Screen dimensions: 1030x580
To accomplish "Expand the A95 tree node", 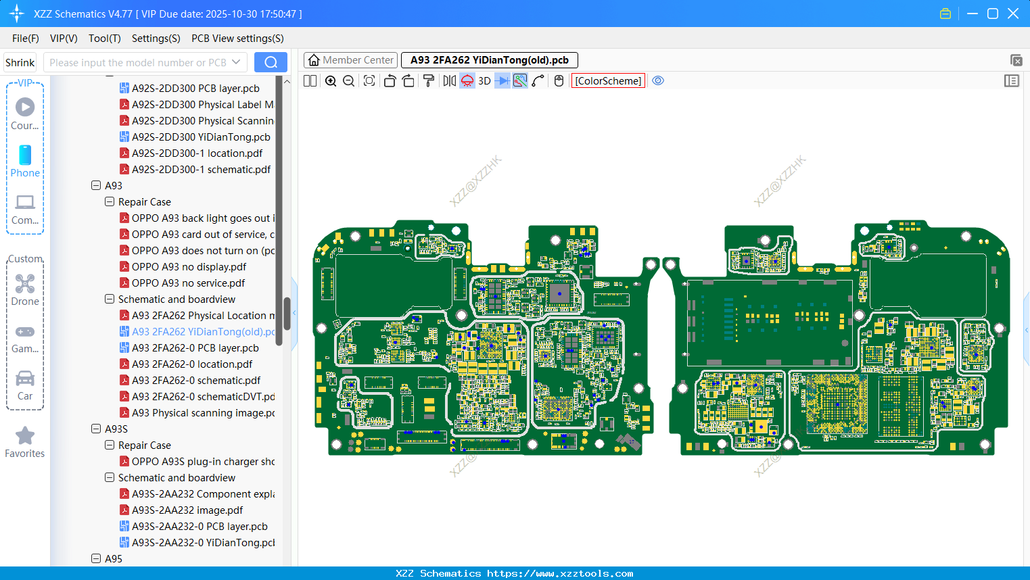I will coord(95,558).
